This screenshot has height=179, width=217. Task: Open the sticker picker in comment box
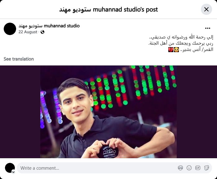[206, 168]
